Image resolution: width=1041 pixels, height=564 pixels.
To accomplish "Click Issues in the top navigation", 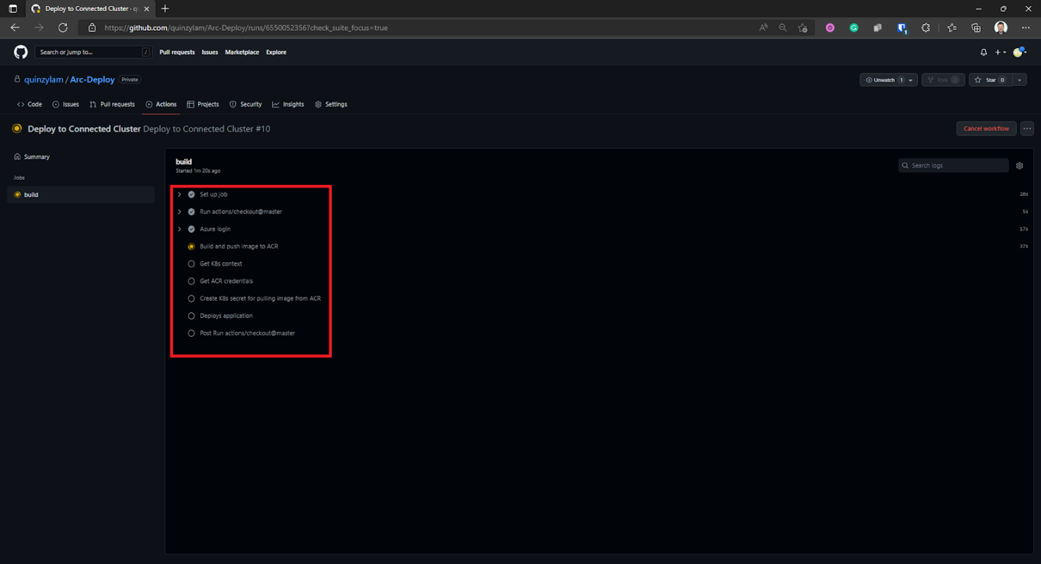I will pos(210,52).
